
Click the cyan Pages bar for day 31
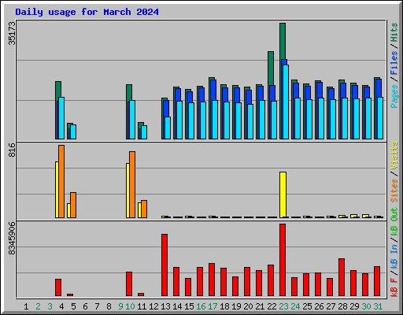tap(380, 118)
